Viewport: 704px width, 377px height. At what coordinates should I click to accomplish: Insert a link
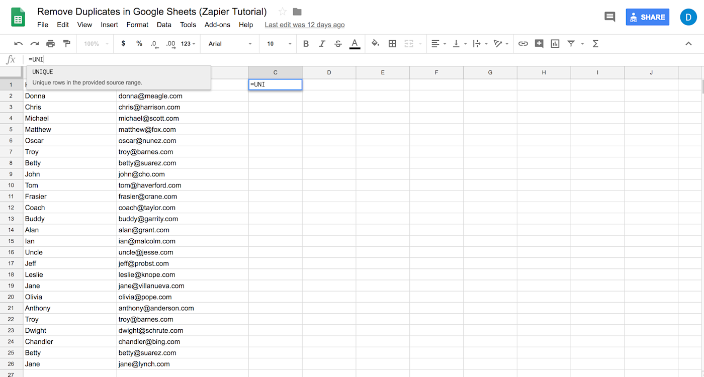pyautogui.click(x=523, y=44)
